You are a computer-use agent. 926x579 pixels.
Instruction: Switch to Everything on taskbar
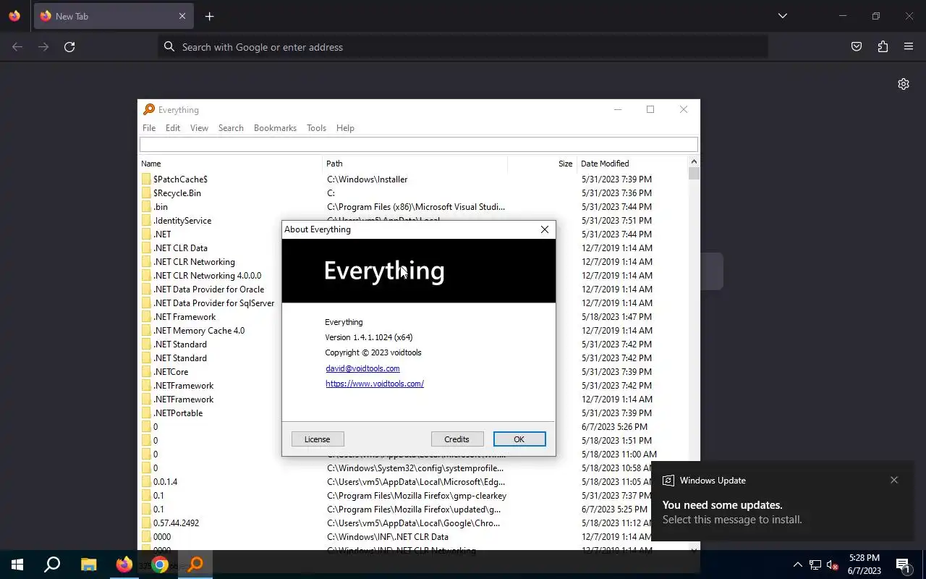point(195,565)
